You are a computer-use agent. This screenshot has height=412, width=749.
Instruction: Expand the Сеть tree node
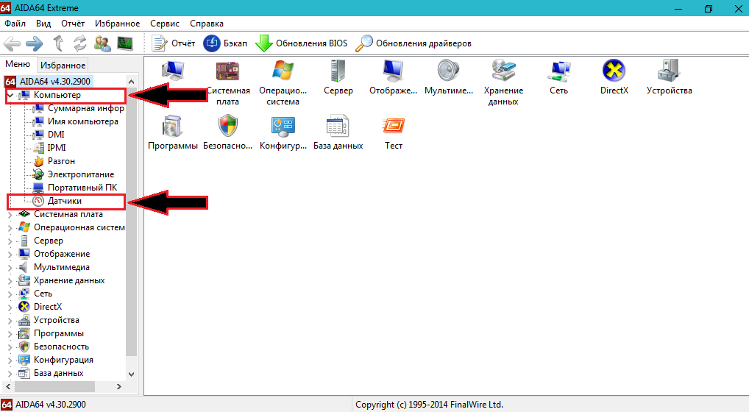point(10,294)
